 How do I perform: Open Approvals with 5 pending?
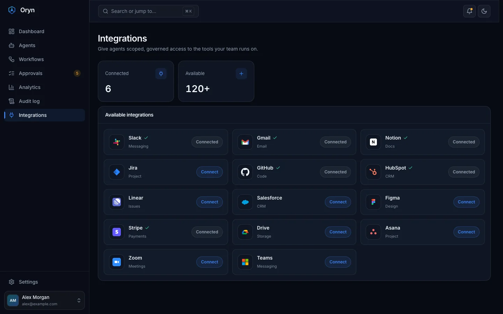click(x=45, y=73)
